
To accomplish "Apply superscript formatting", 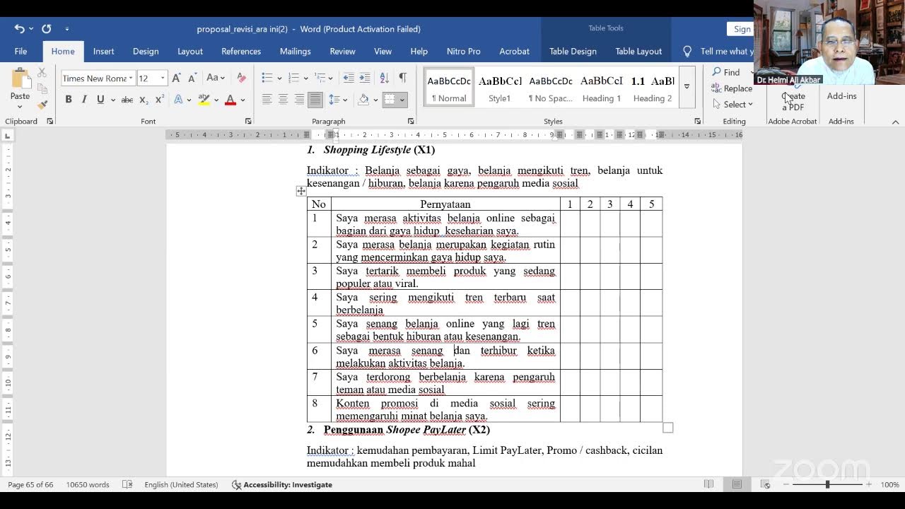I will (159, 100).
